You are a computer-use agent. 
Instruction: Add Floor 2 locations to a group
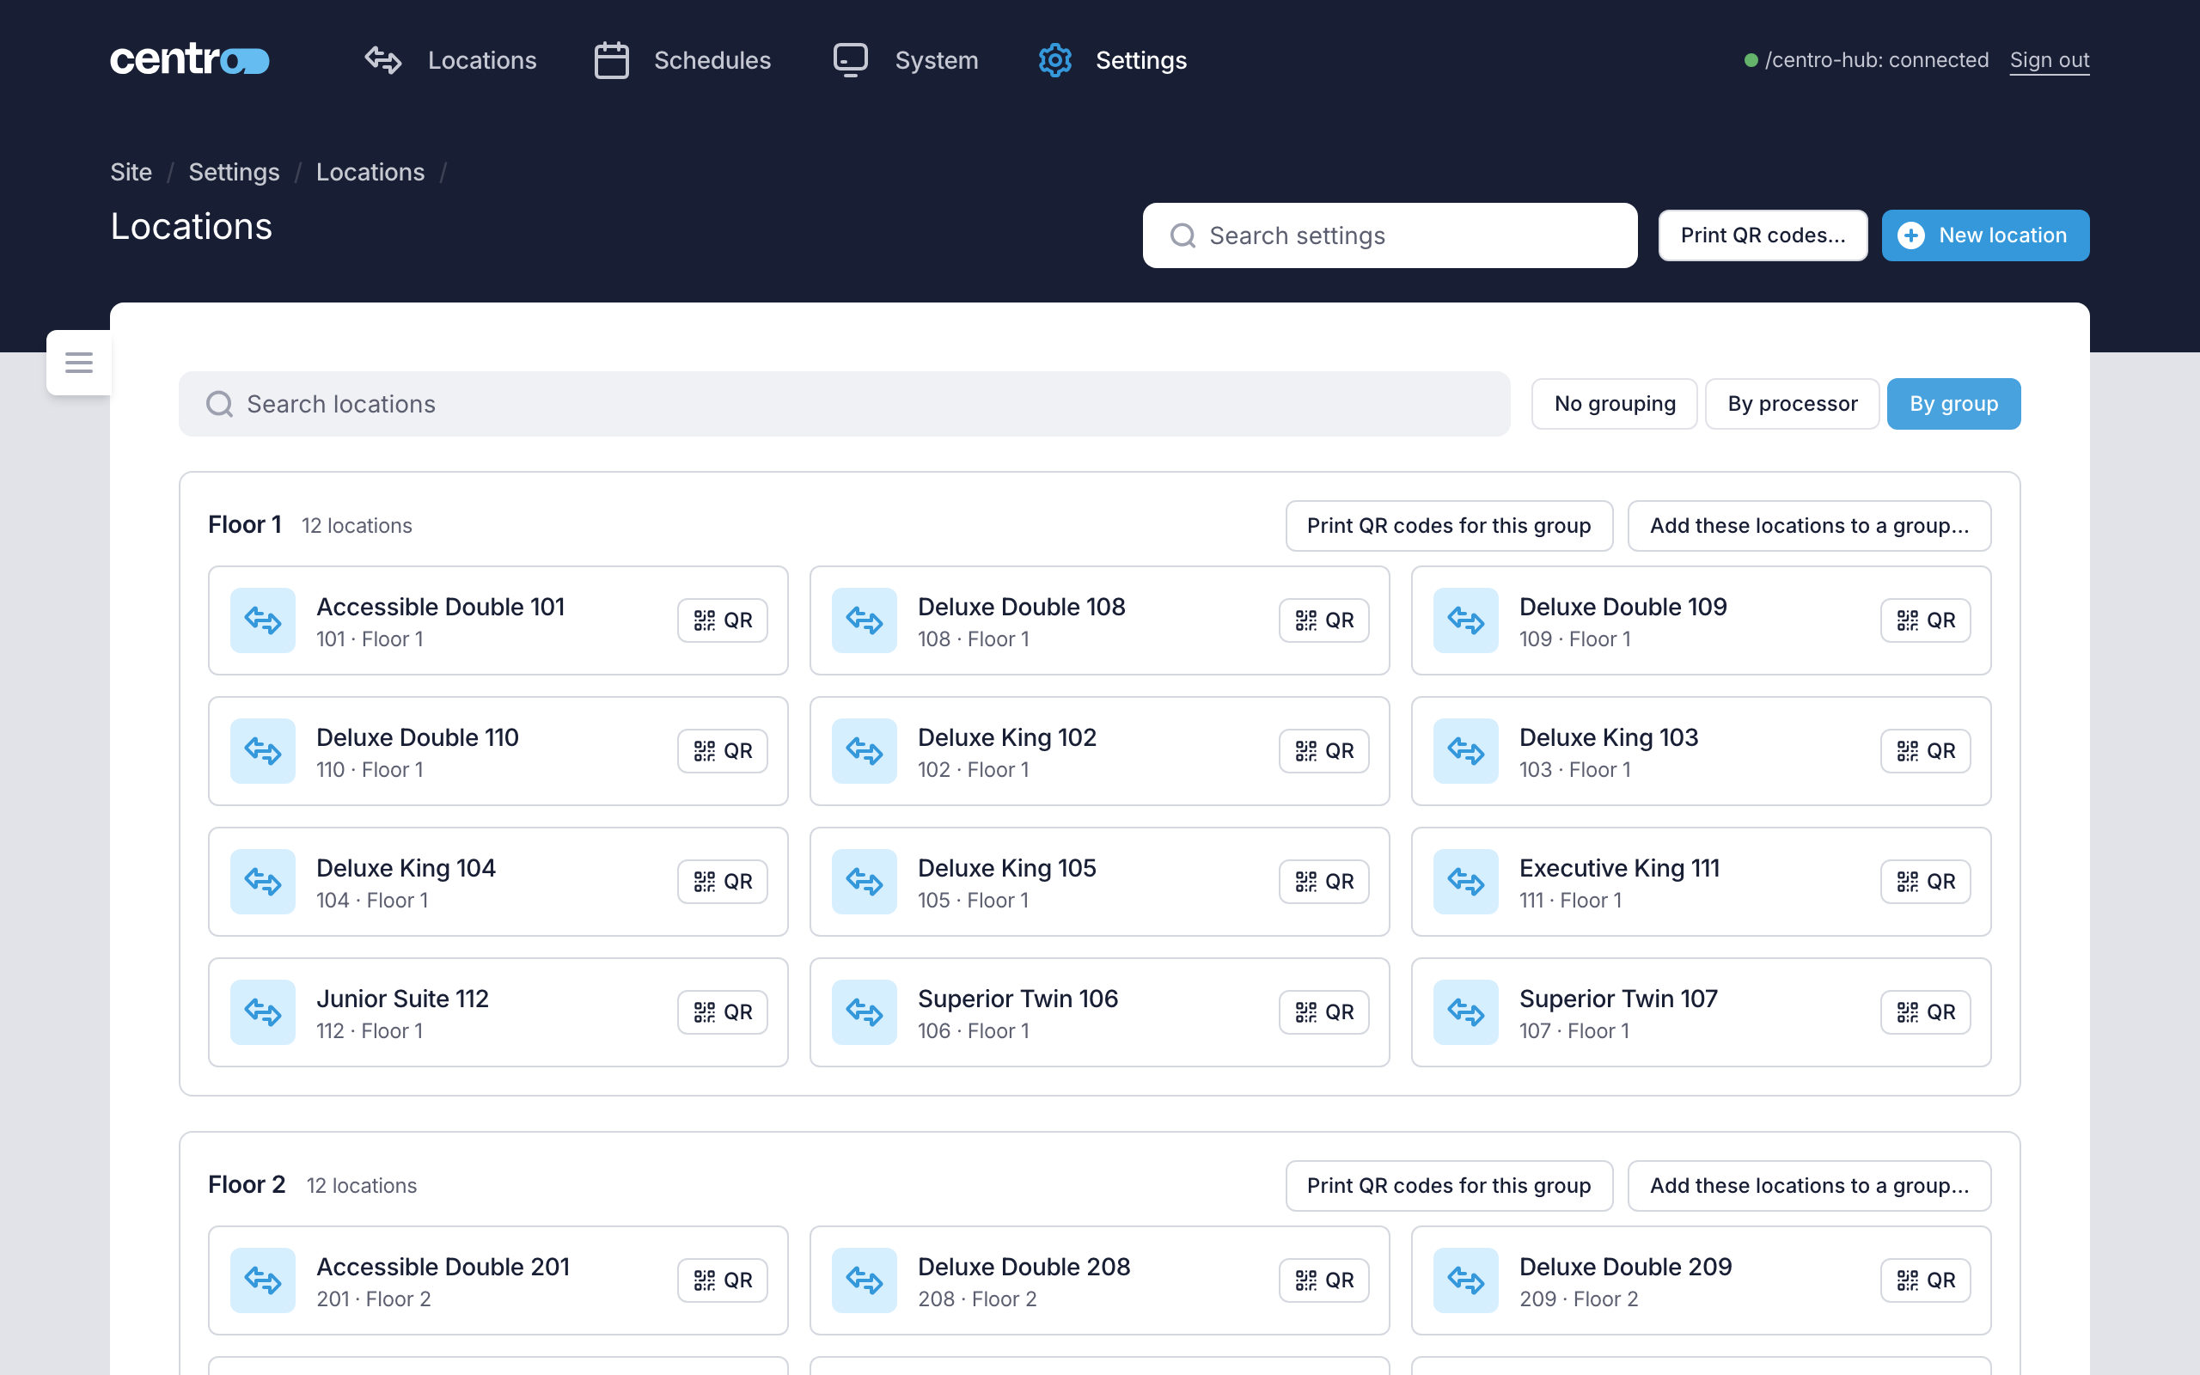click(1809, 1186)
